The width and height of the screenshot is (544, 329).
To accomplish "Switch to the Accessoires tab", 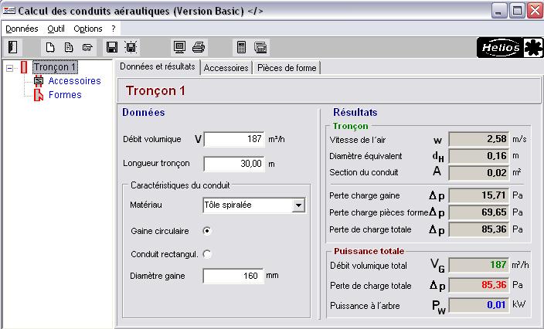I will coord(226,68).
